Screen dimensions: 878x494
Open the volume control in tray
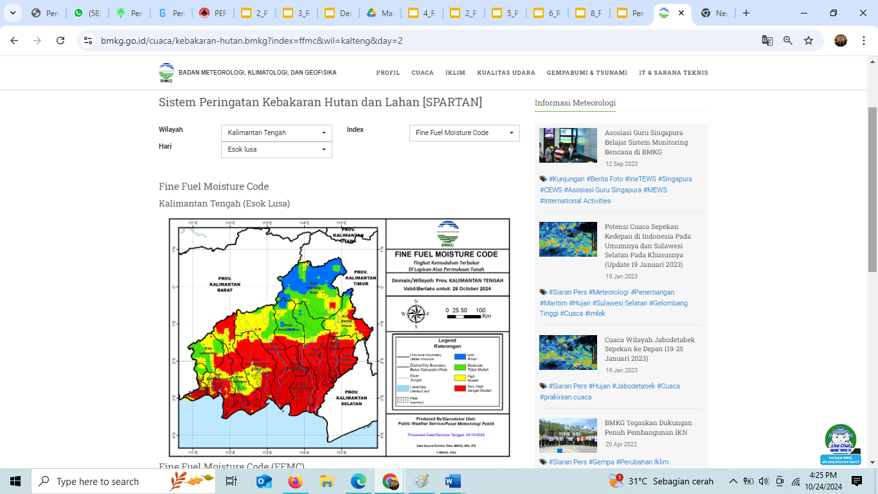[x=764, y=481]
